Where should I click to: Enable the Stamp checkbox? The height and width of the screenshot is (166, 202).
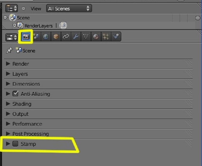15,144
